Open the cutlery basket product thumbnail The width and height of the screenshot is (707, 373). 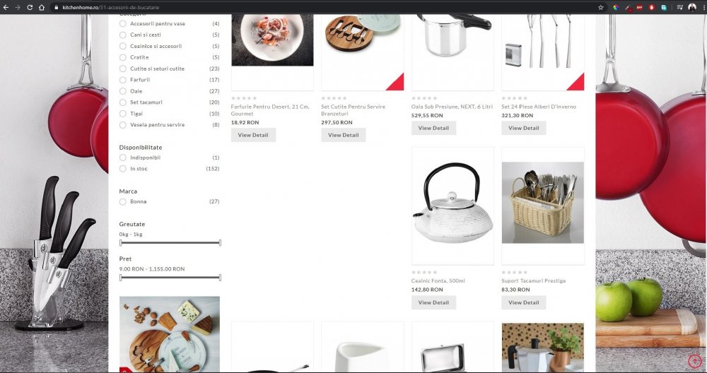[x=542, y=203]
